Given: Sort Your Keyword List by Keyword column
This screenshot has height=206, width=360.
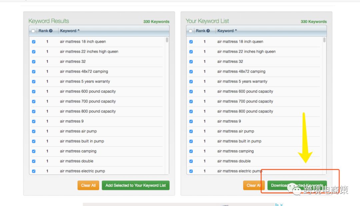Looking at the screenshot, I should tap(225, 31).
